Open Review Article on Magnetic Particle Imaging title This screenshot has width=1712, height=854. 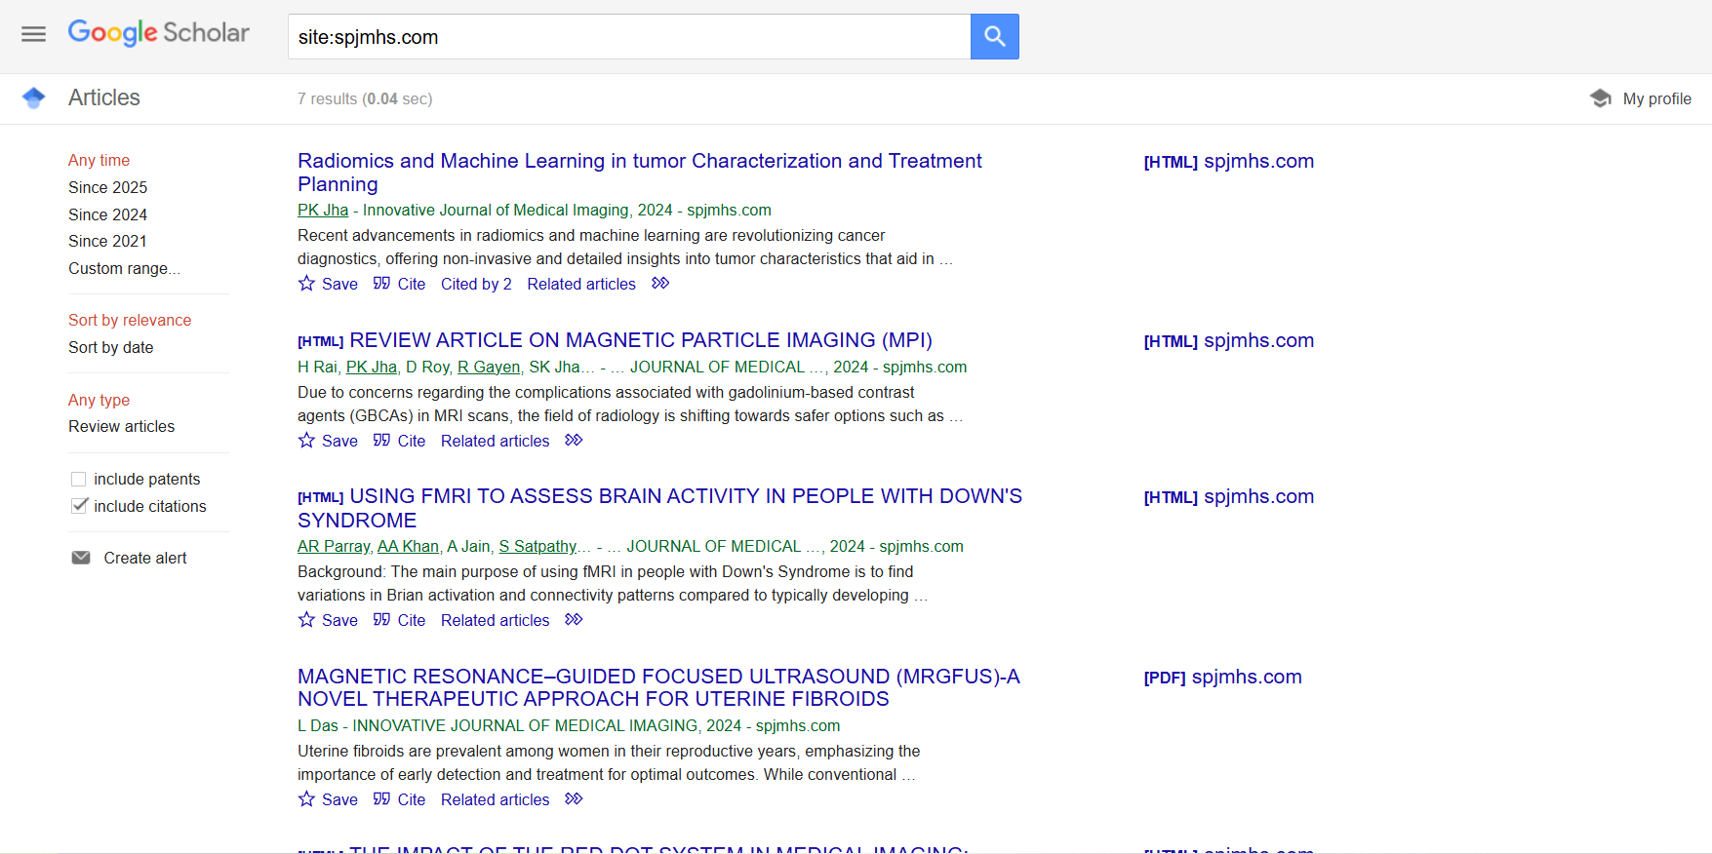pos(641,340)
